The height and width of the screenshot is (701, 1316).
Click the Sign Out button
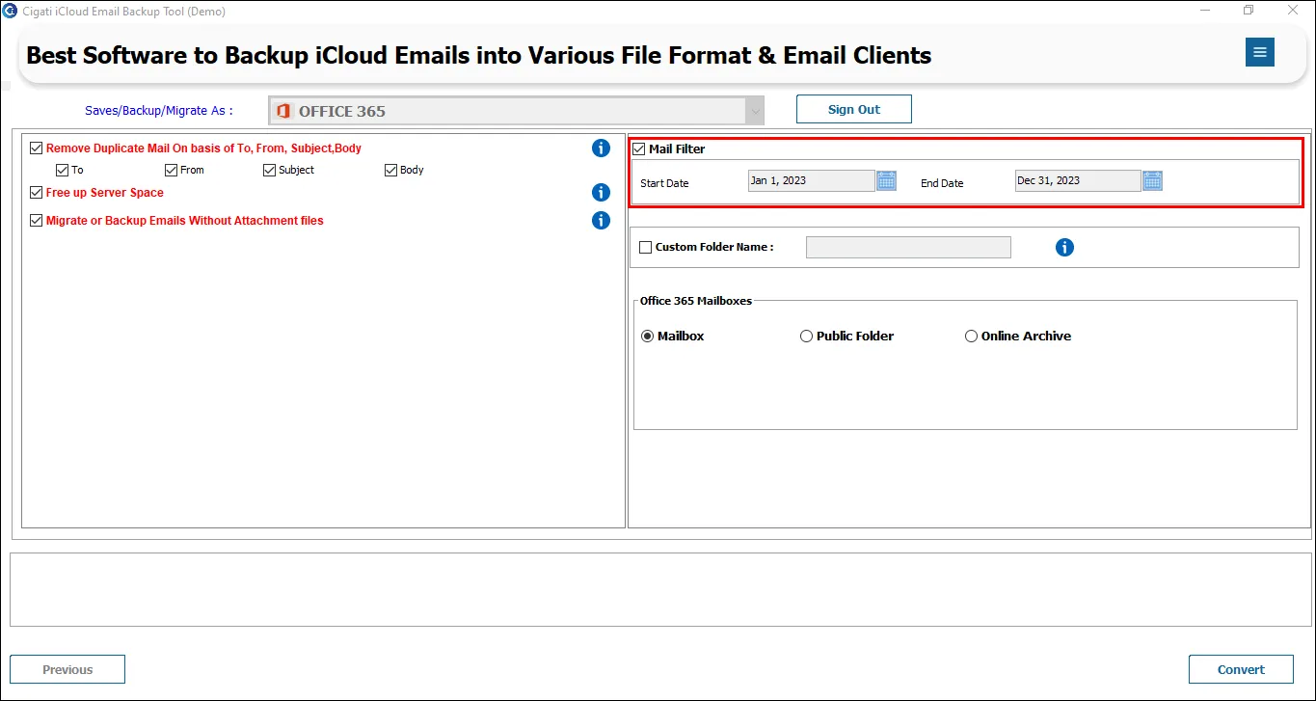point(854,109)
